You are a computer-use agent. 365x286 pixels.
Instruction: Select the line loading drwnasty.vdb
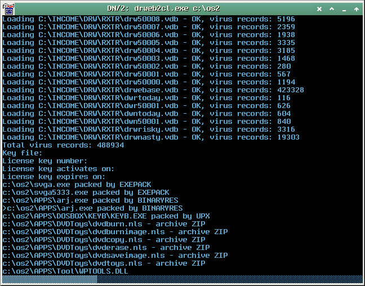151,137
